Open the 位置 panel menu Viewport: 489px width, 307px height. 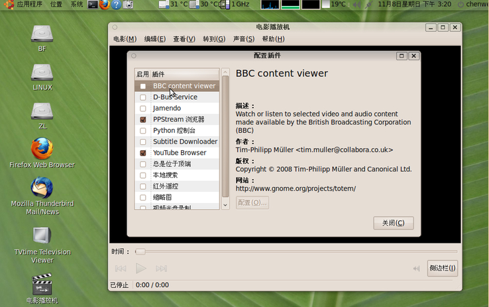click(x=56, y=5)
